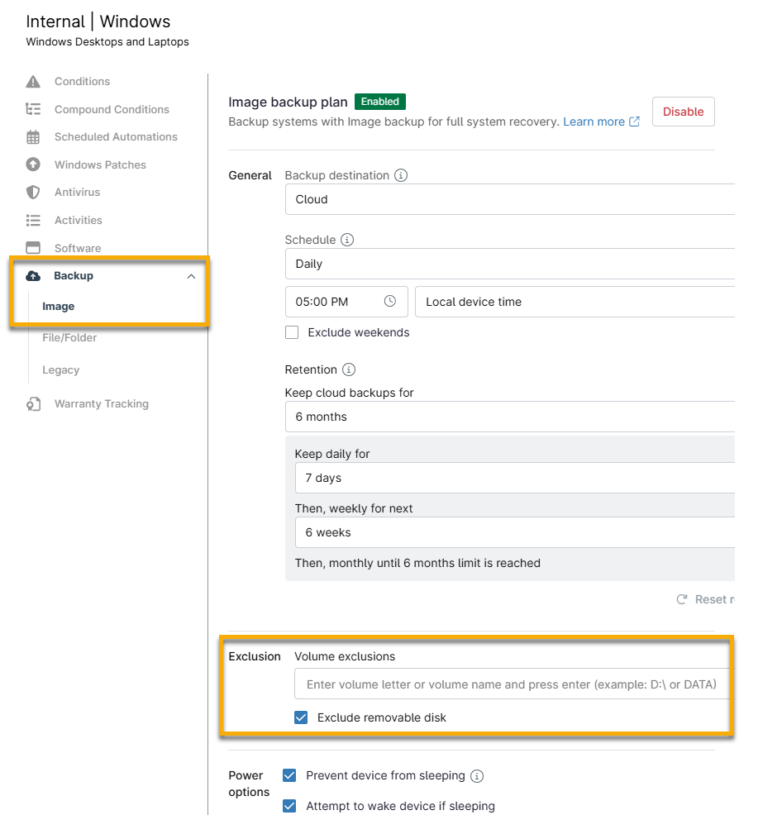
Task: Toggle Prevent device from sleeping checkbox
Action: coord(289,775)
